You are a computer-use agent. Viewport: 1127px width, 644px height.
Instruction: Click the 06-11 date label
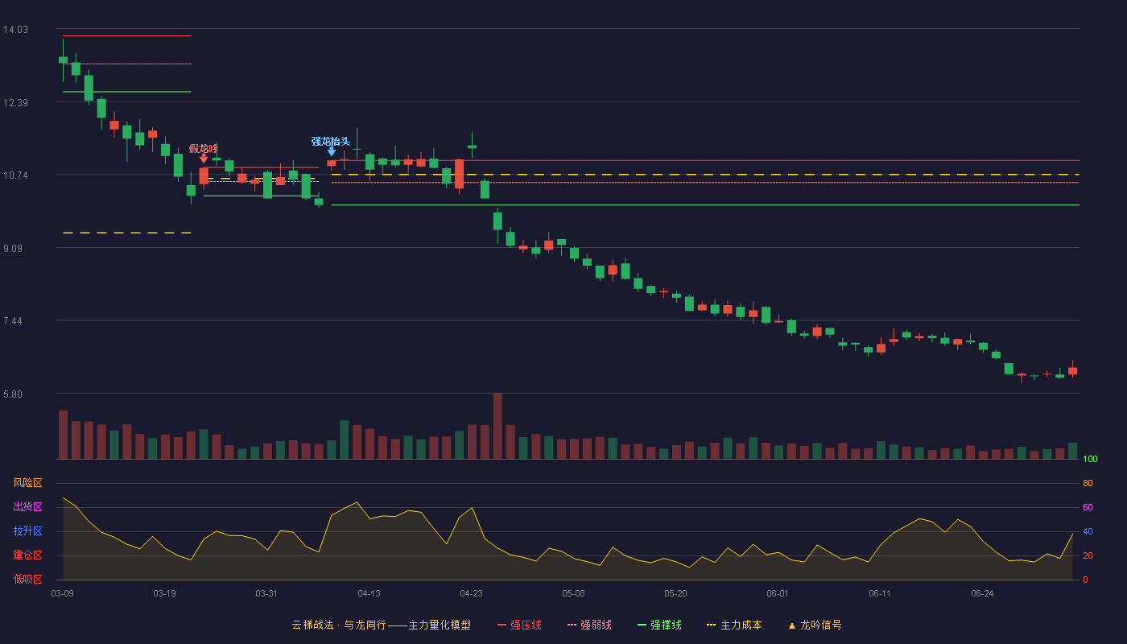[880, 593]
